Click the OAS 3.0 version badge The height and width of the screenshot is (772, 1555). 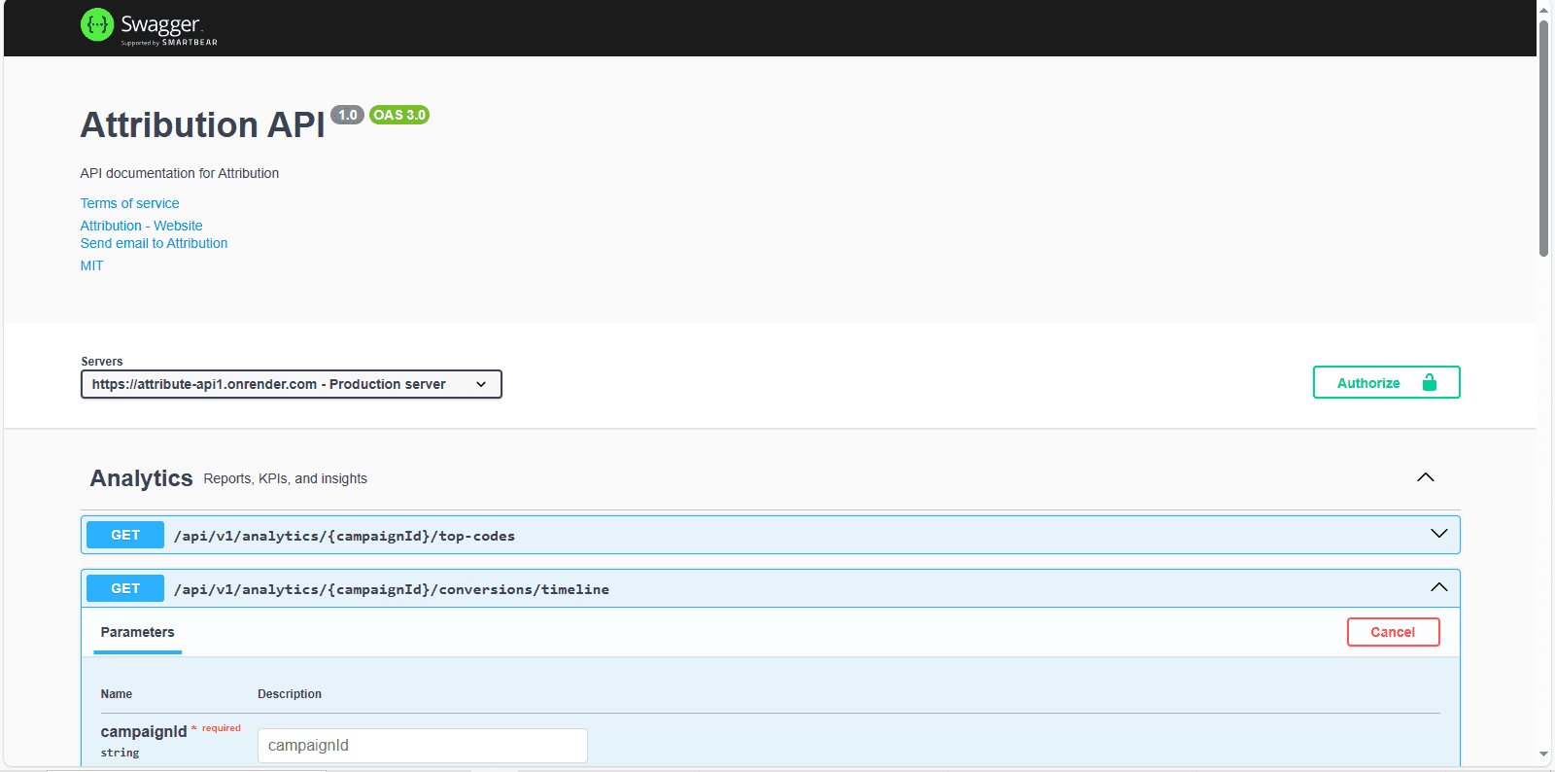[399, 115]
